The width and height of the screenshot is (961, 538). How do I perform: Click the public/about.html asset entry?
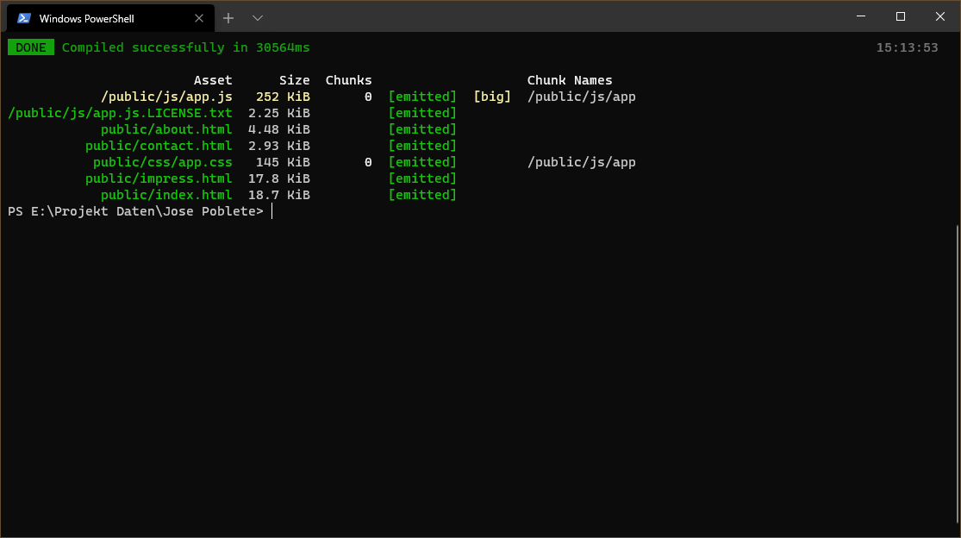(x=166, y=129)
